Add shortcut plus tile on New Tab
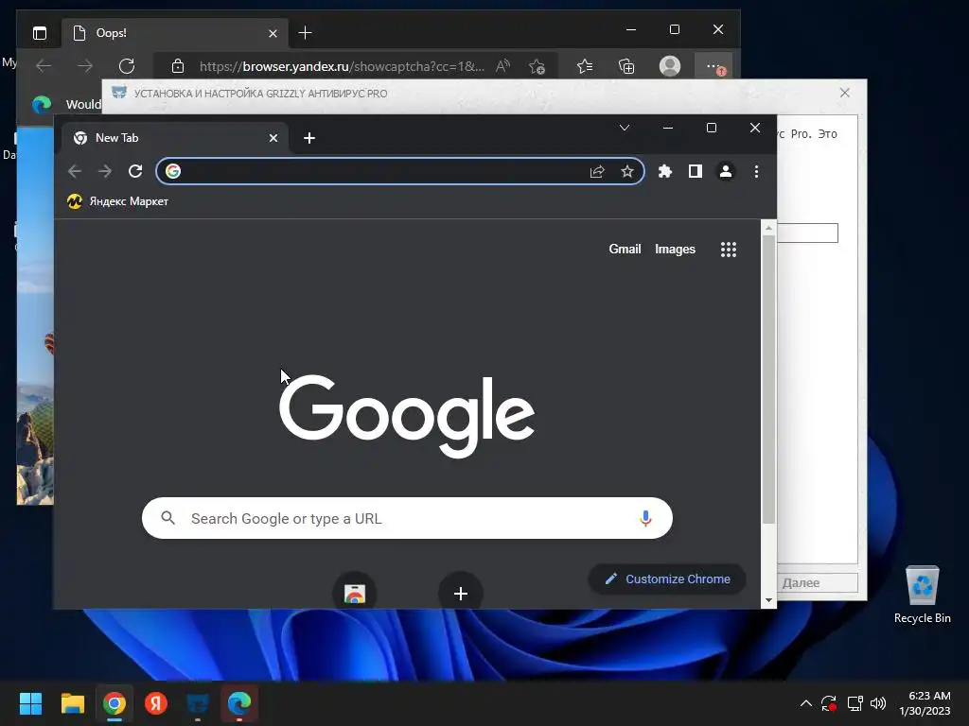This screenshot has width=969, height=726. coord(461,593)
